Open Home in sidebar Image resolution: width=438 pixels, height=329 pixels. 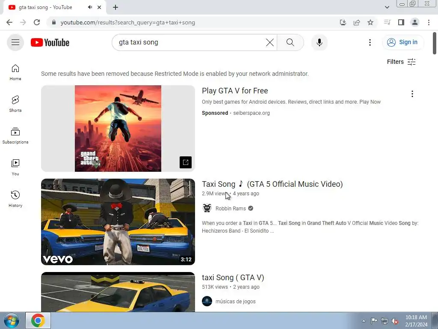tap(15, 72)
